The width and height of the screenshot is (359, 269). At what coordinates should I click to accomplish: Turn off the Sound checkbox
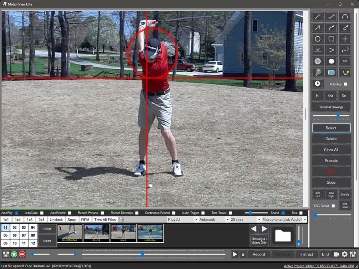tap(283, 213)
